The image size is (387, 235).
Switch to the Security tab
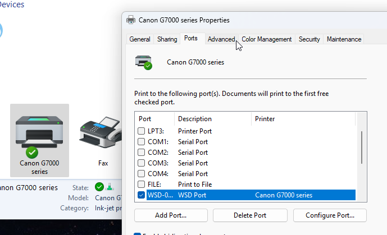[309, 39]
